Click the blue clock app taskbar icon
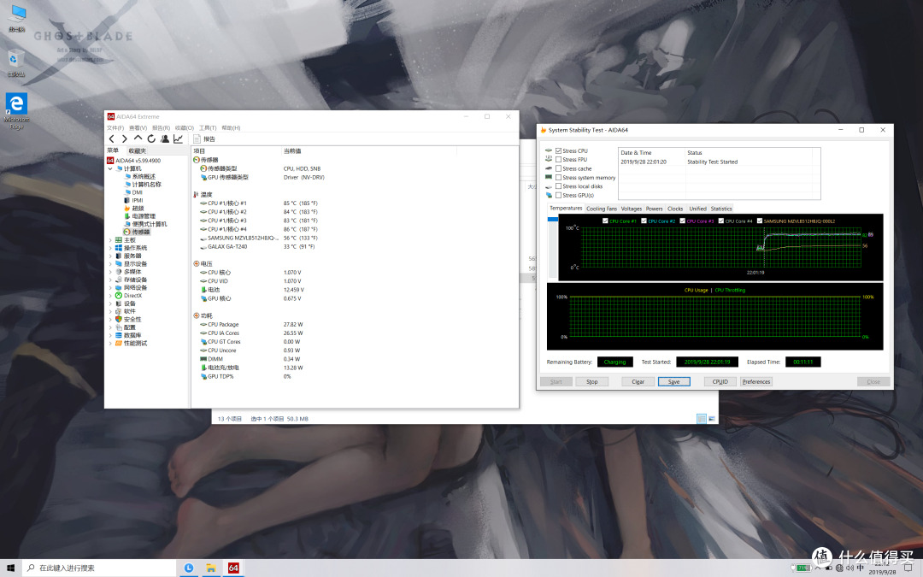Viewport: 923px width, 577px height. tap(188, 568)
